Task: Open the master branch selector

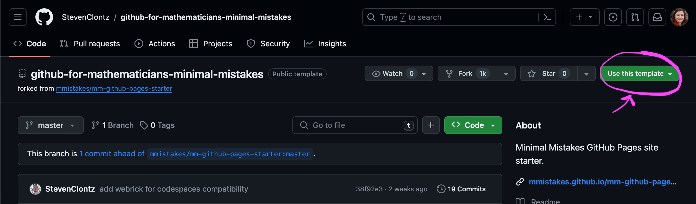Action: (x=51, y=125)
